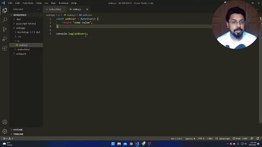
Task: Open the View menu
Action: [39, 3]
